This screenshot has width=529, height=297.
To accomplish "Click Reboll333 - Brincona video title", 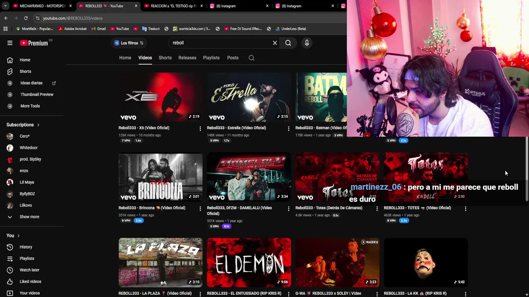I will point(152,208).
